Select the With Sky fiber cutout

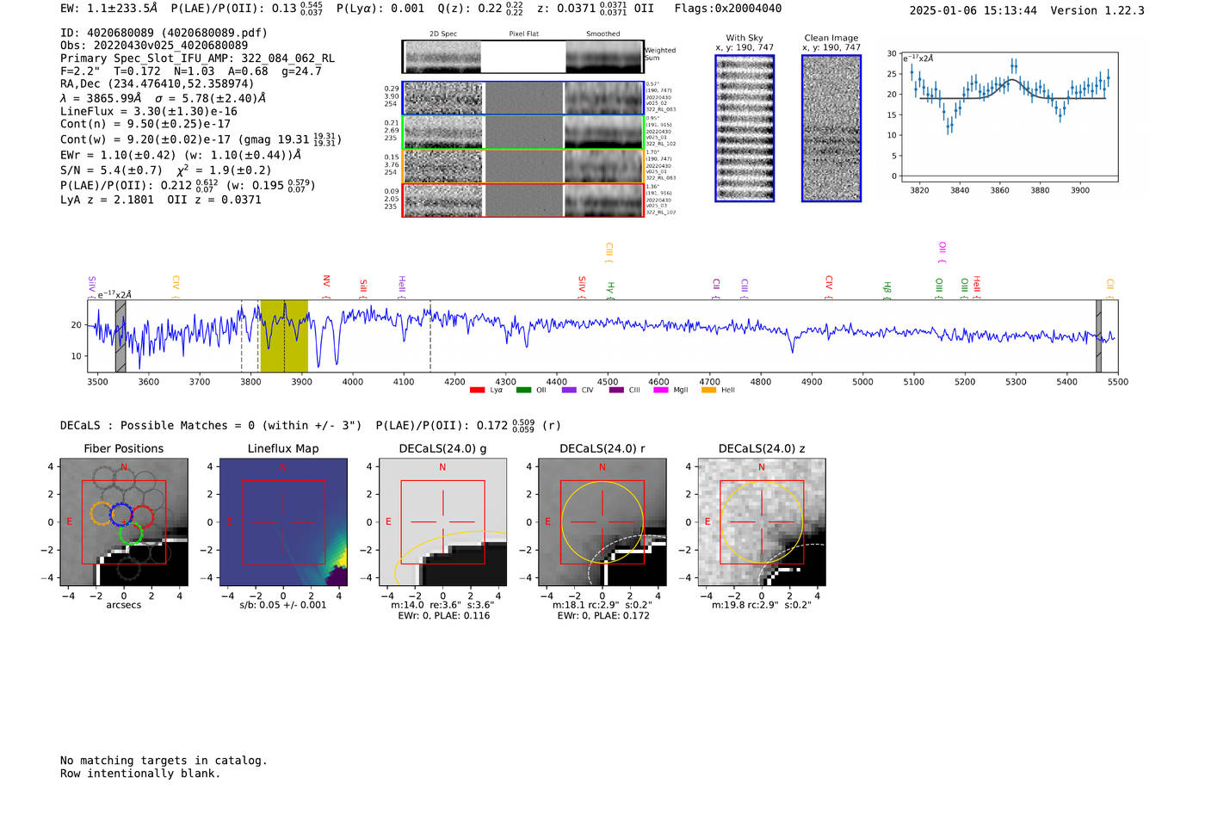(745, 128)
